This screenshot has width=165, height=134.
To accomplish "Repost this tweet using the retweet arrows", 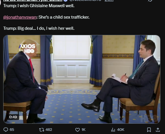I will pyautogui.click(x=42, y=130).
